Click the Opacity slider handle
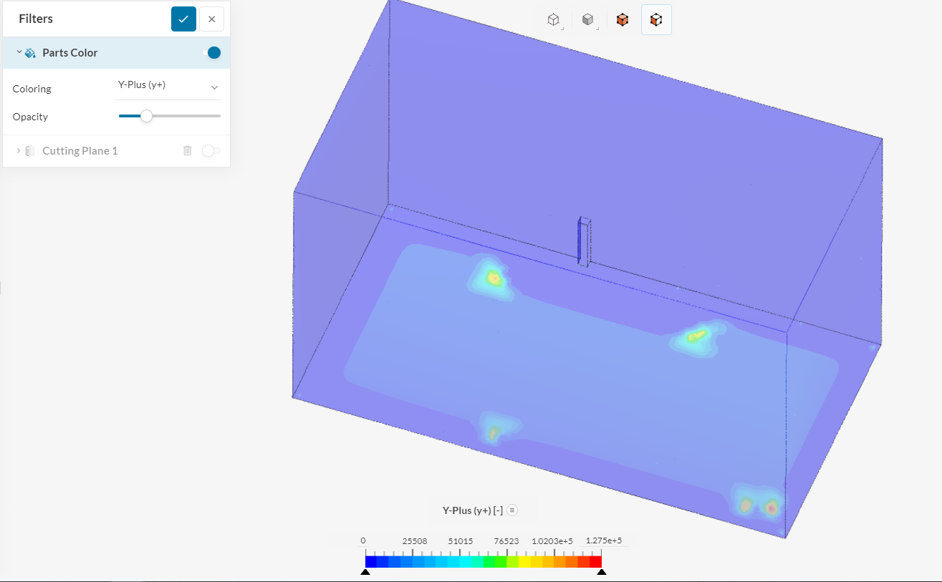 (146, 116)
